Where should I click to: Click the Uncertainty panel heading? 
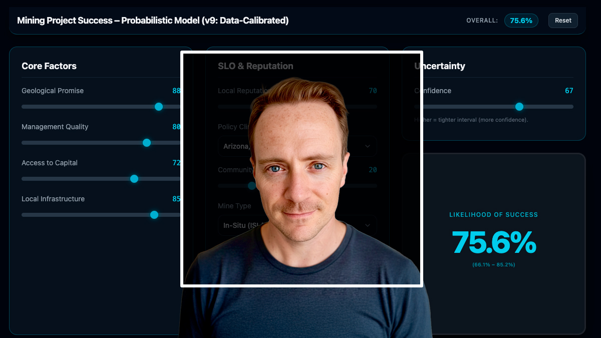tap(439, 66)
